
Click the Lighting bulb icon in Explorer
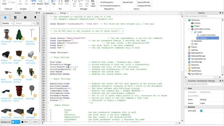pos(189,50)
